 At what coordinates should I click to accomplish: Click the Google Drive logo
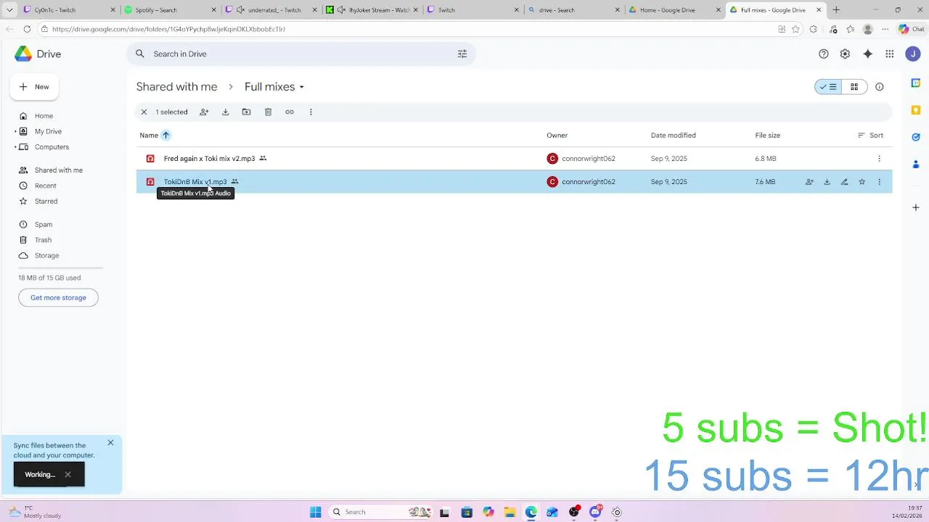pyautogui.click(x=38, y=54)
